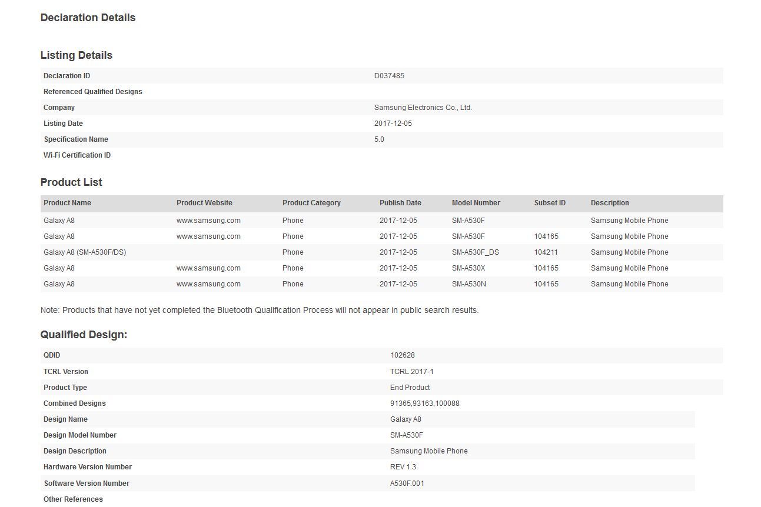Select the Subset ID column header
Screen dimensions: 761x507
(550, 203)
